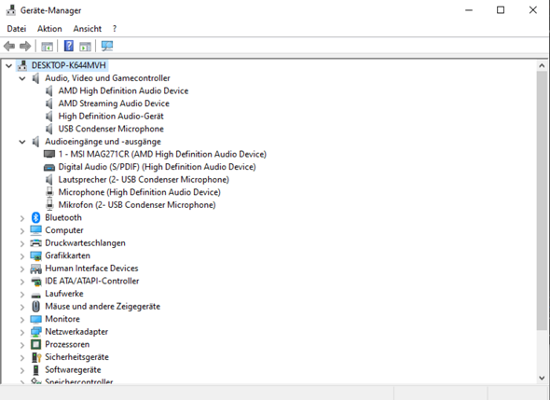The image size is (550, 400).
Task: Click the Laufwerke drive icon
Action: pyautogui.click(x=35, y=295)
